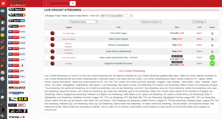This screenshot has height=119, width=222.
Task: Expand the Fixtures by Country dropdown
Action: (151, 22)
